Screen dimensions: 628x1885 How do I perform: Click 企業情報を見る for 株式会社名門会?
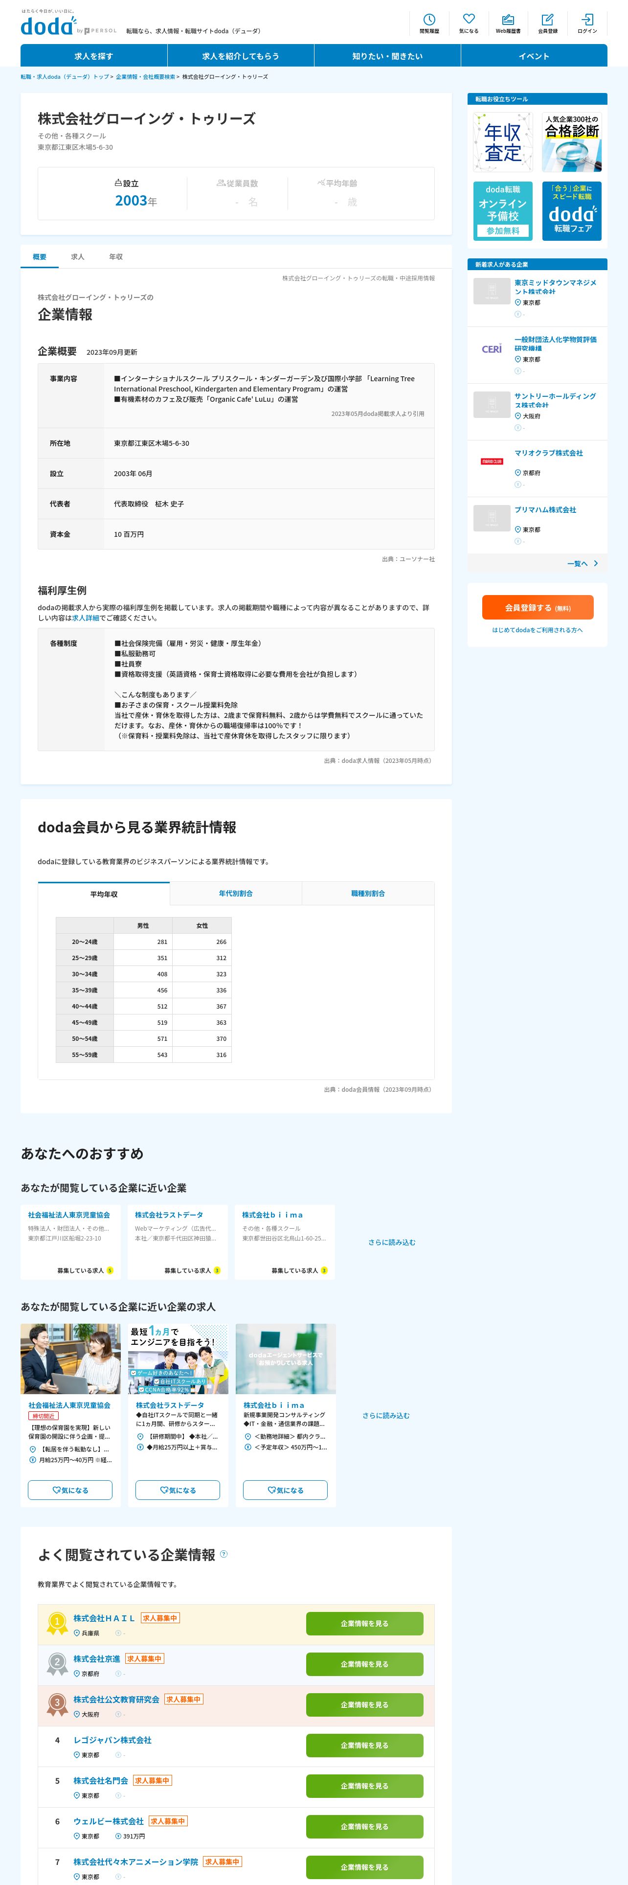(x=364, y=1786)
